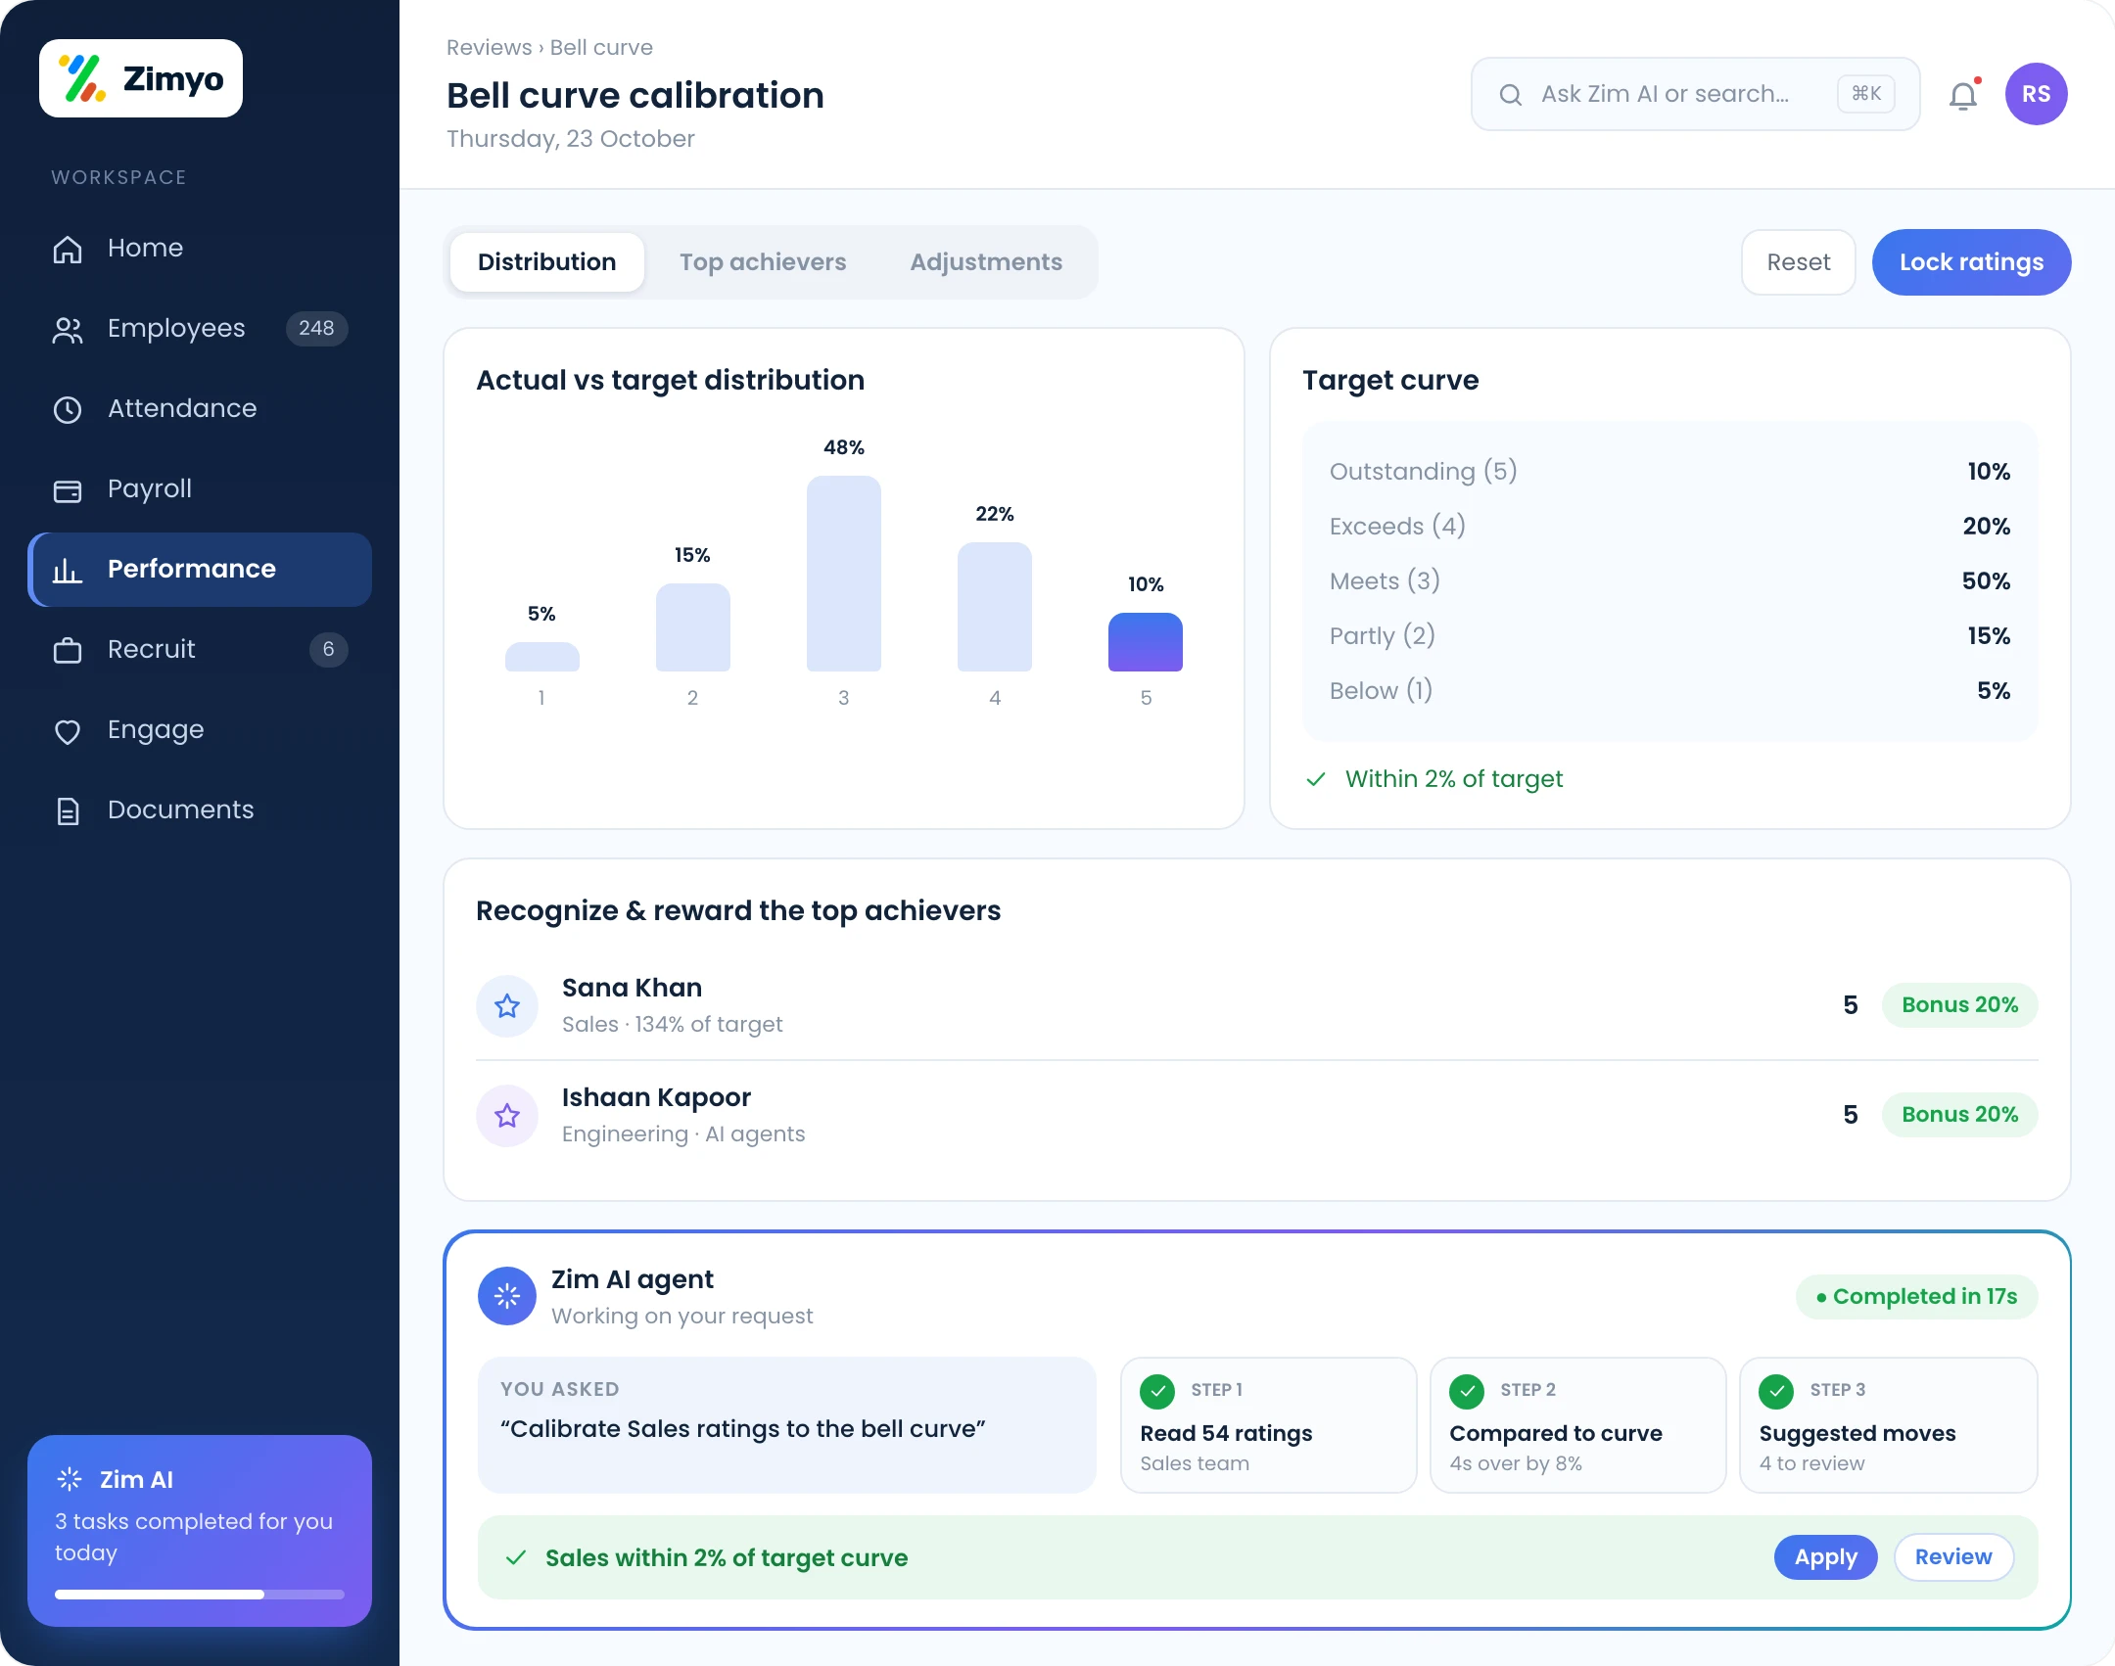Screen dimensions: 2115x1666
Task: Click the Reset button
Action: pos(1799,262)
